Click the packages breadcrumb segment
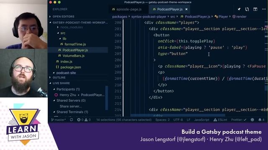 [120, 17]
